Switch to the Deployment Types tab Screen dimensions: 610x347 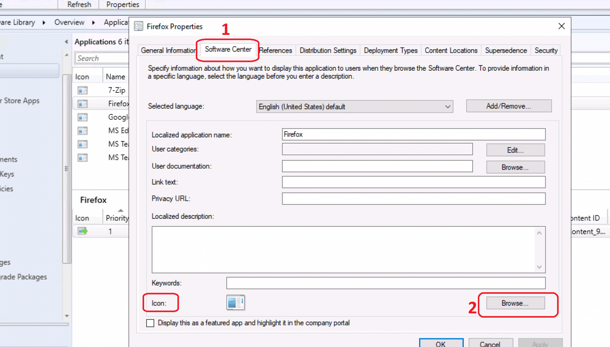[390, 50]
